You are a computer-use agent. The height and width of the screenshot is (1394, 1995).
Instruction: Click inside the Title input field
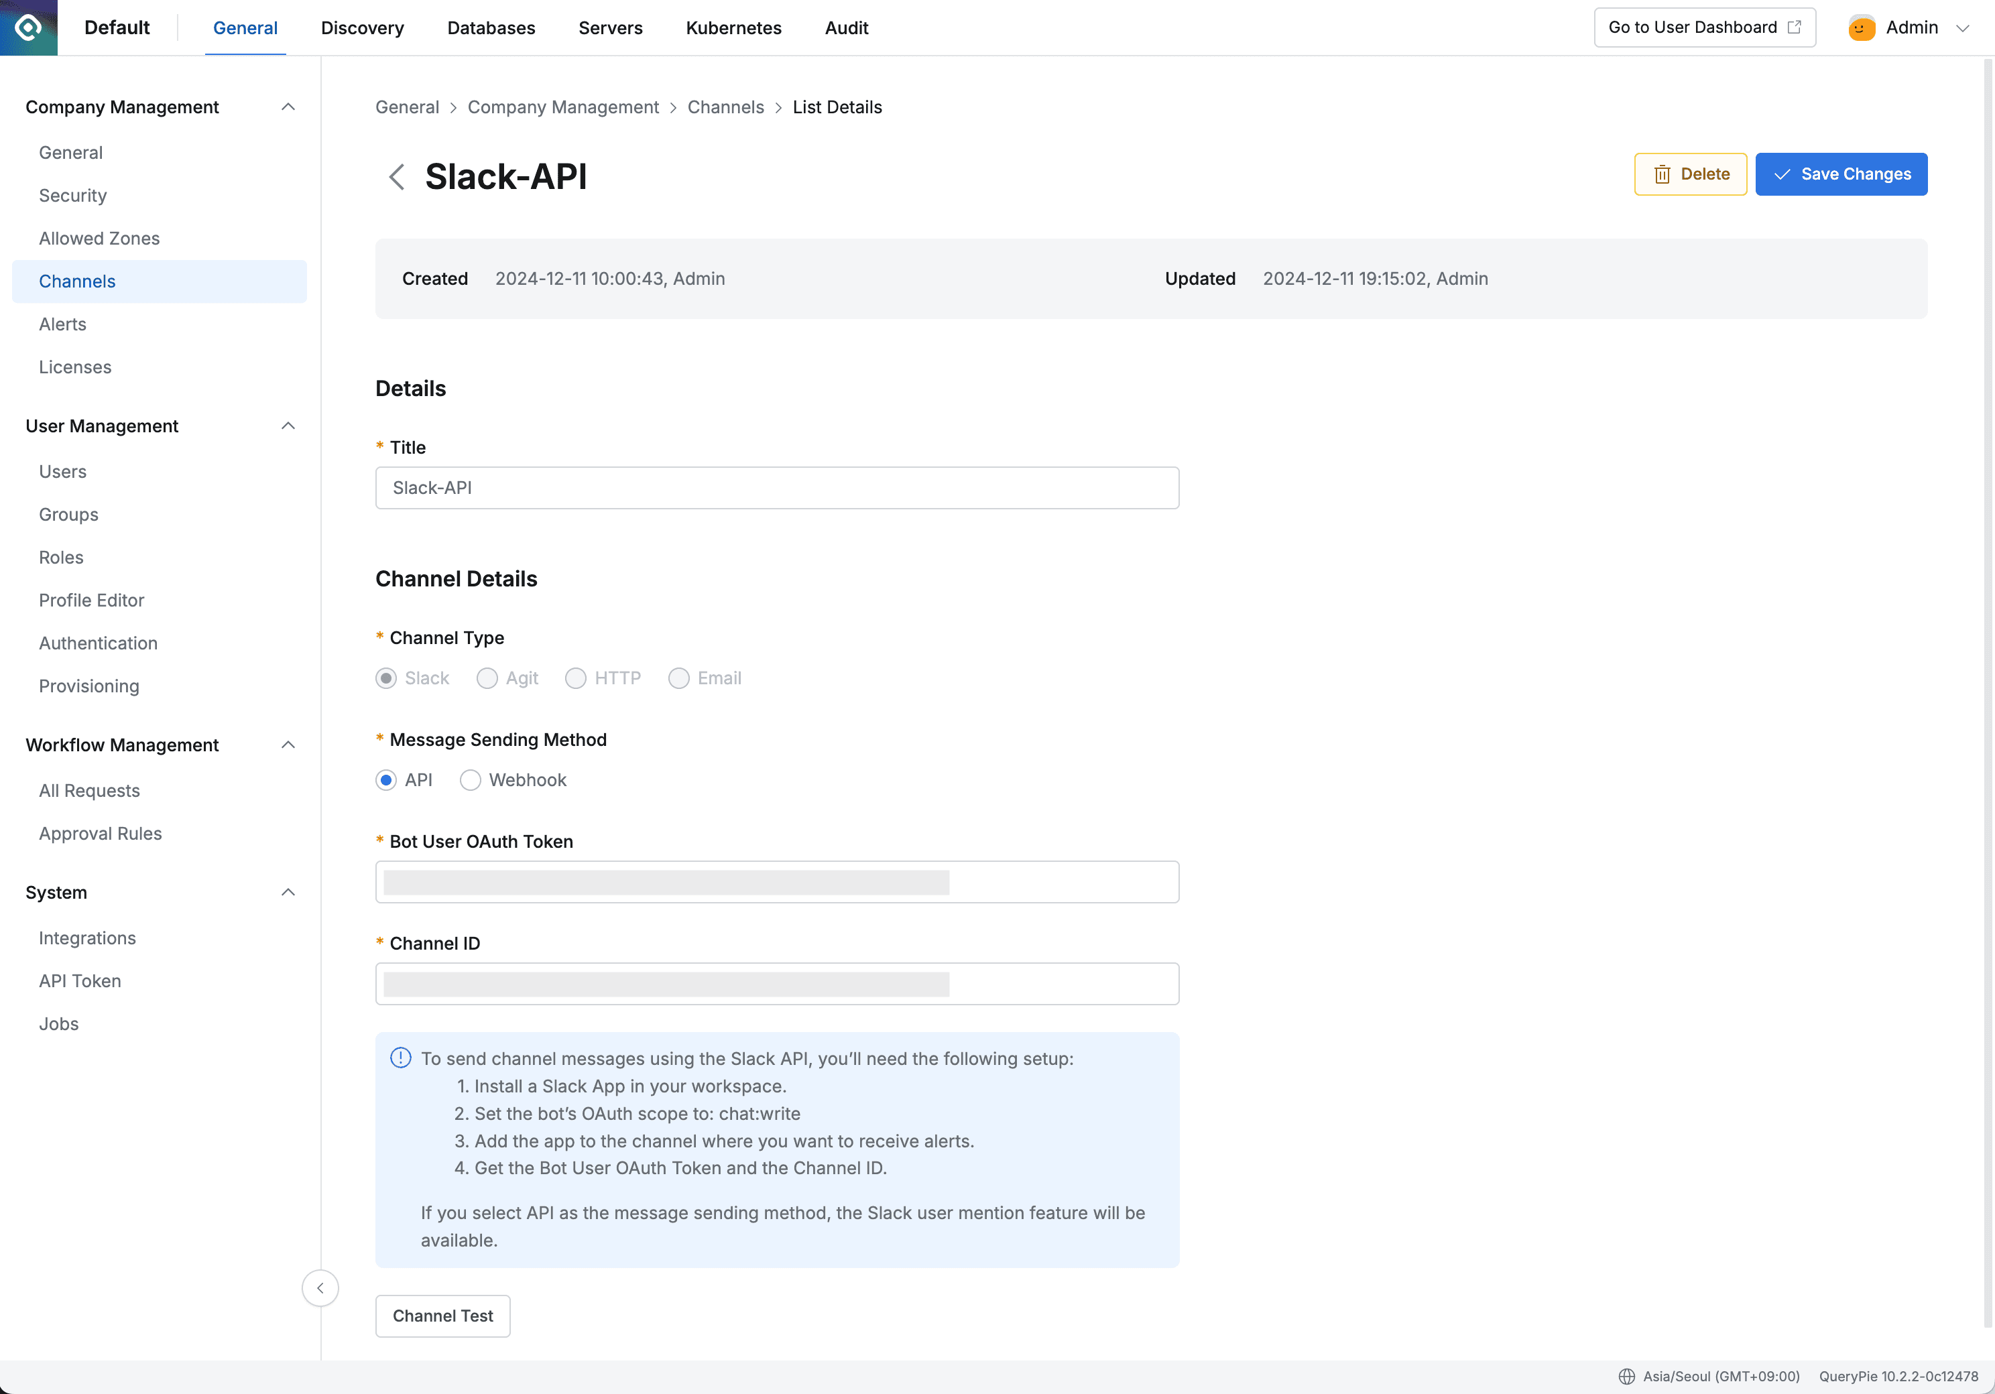coord(777,487)
